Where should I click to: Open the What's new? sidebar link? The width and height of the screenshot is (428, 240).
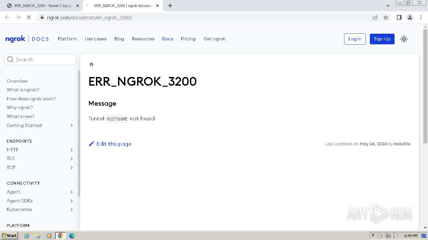(x=21, y=116)
